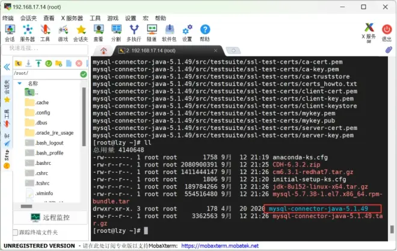Viewport: 397px width, 251px height.
Task: Create new folder in SFTP toolbar
Action: (58, 63)
